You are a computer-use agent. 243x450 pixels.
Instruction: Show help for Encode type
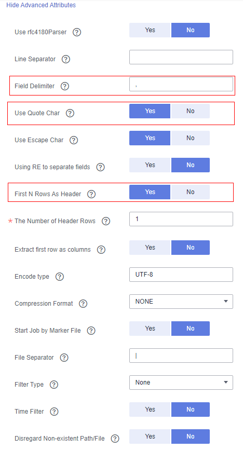point(60,277)
